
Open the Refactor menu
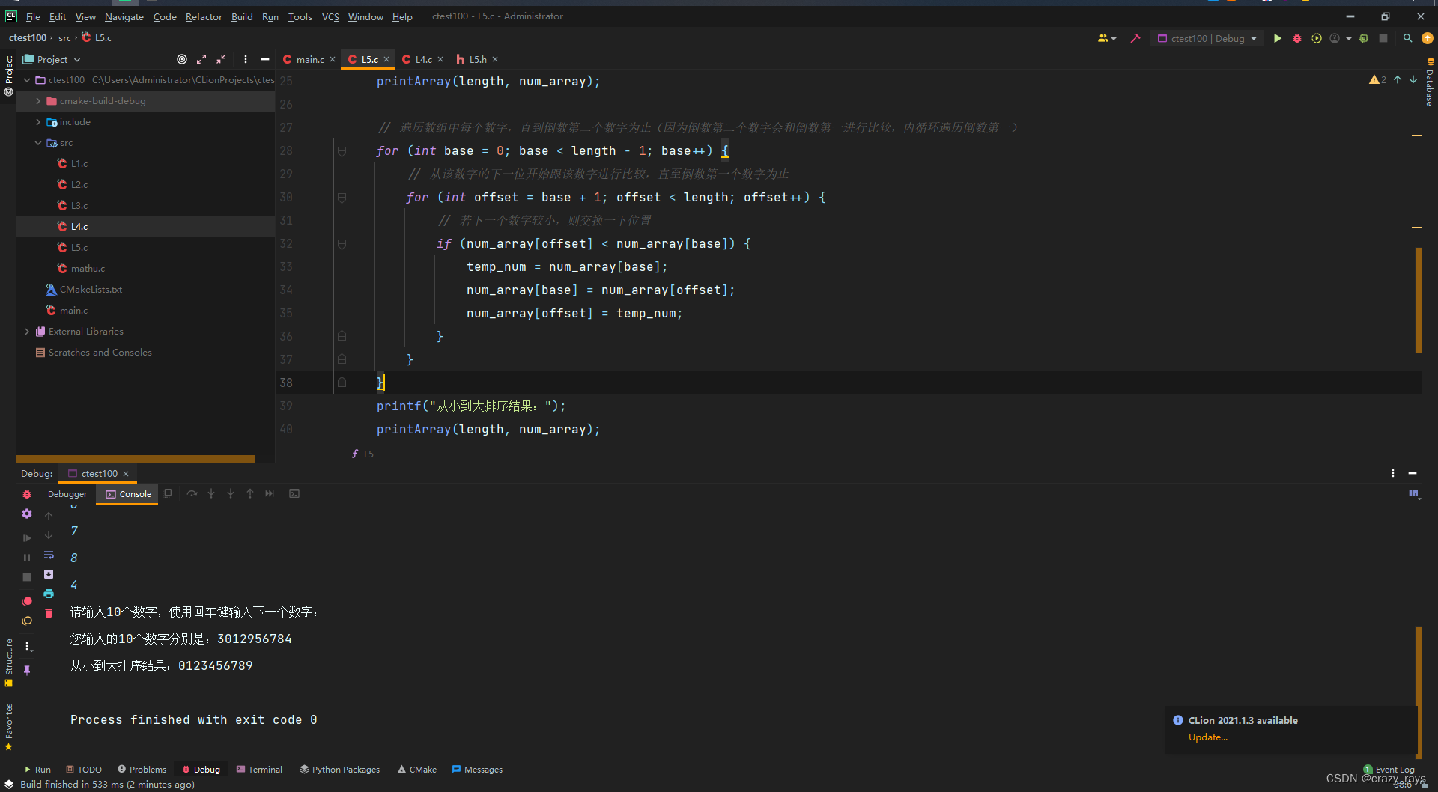click(204, 16)
